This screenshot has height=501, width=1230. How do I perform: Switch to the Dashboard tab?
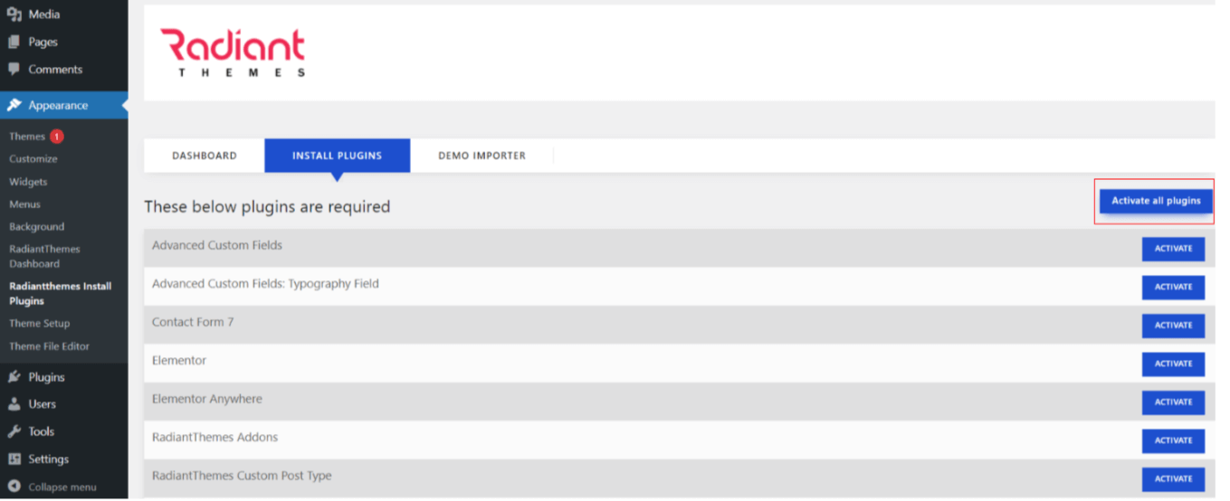pos(205,156)
